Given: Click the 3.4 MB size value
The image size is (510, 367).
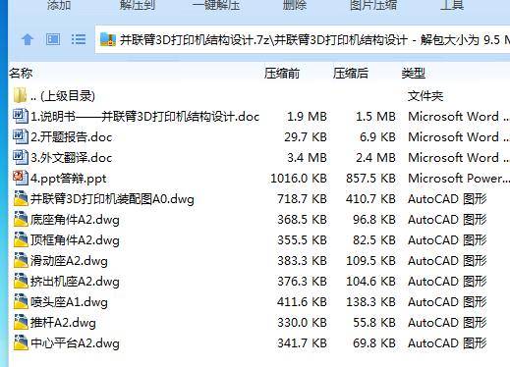Looking at the screenshot, I should coord(307,158).
